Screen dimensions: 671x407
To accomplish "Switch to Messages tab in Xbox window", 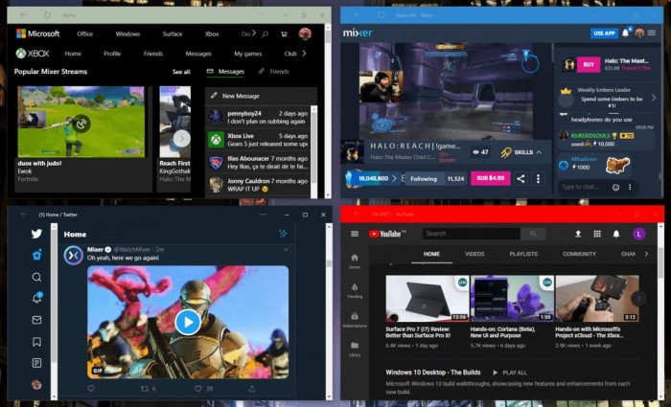I will point(225,72).
